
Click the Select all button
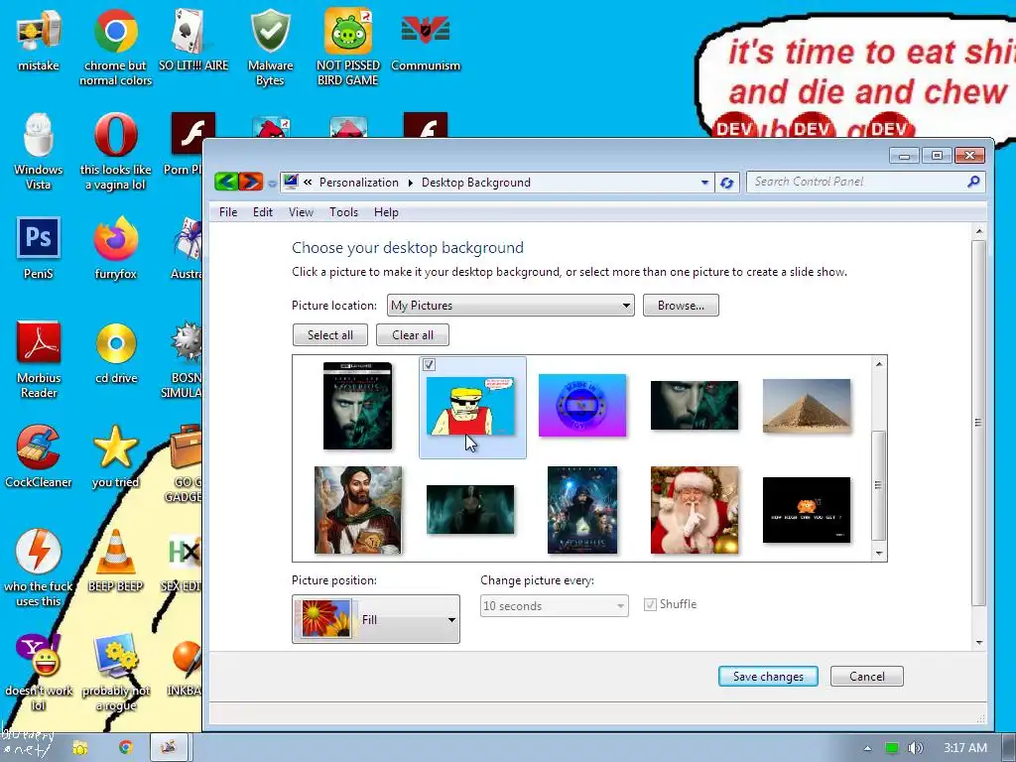[329, 335]
